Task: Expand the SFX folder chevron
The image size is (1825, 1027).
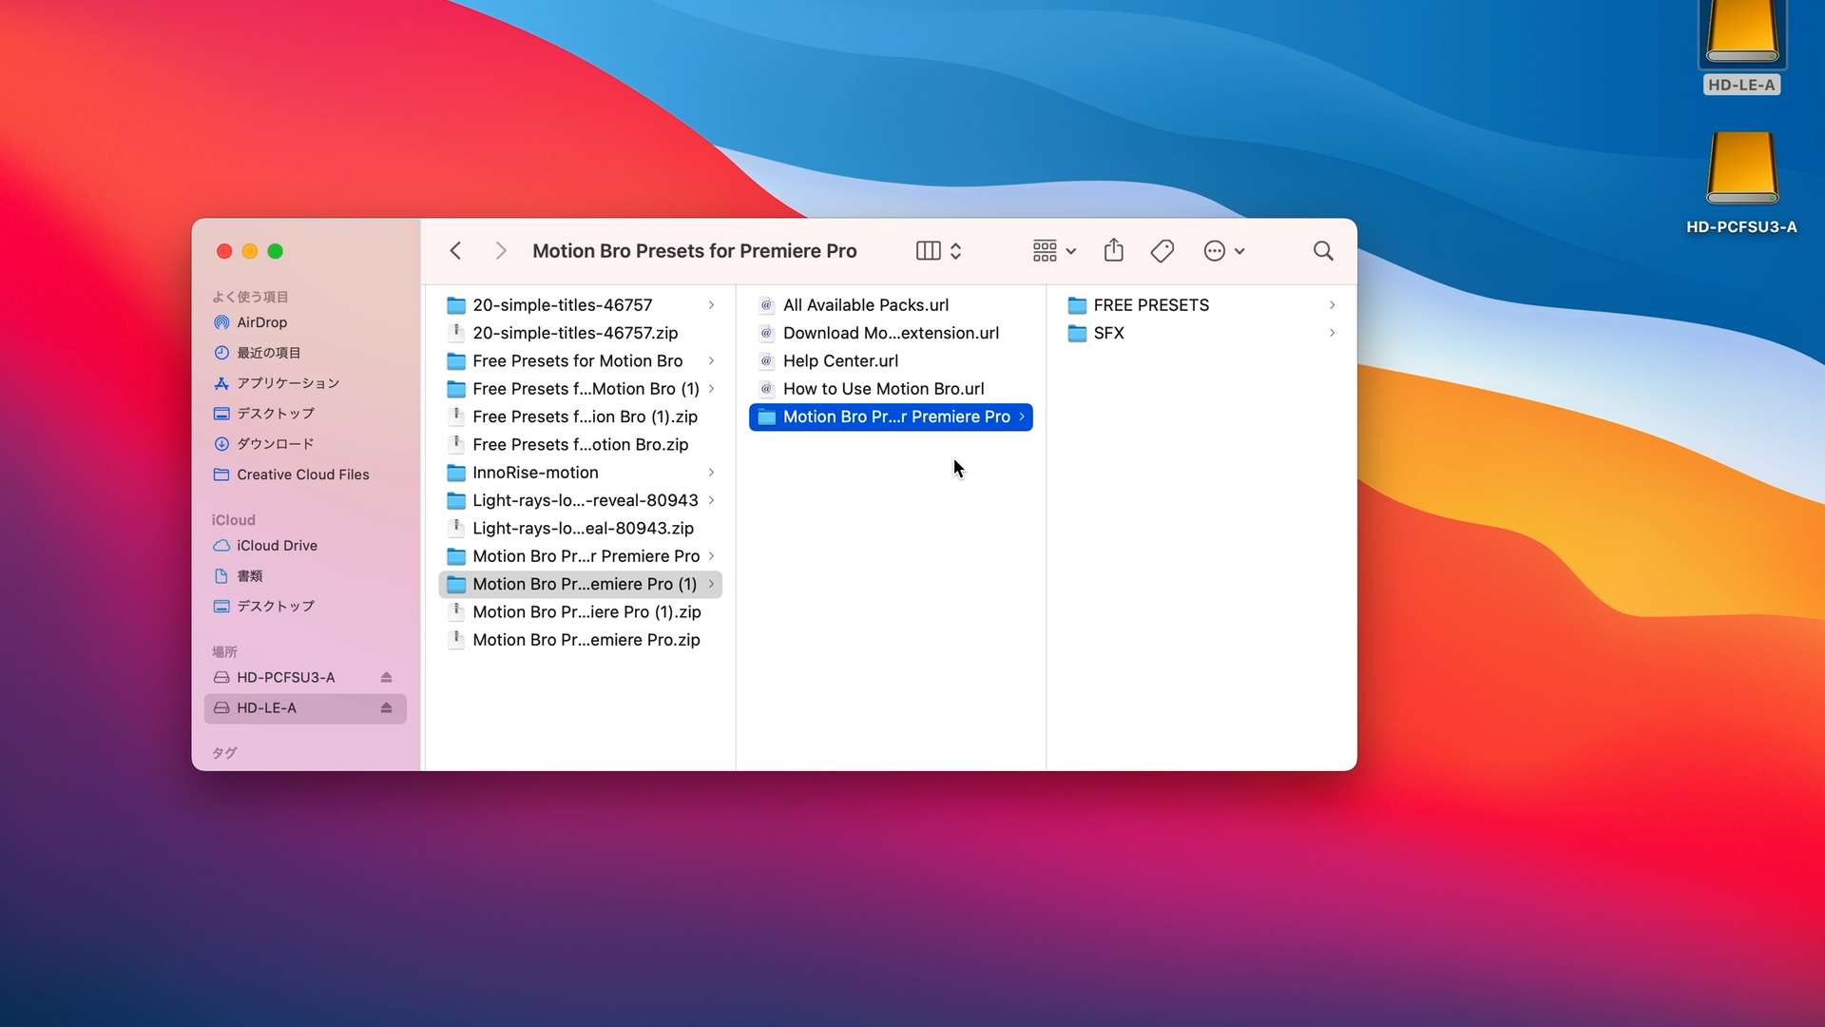Action: point(1332,333)
